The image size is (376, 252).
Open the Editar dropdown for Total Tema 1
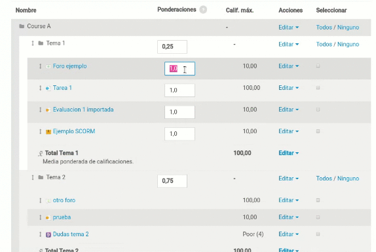click(x=288, y=153)
